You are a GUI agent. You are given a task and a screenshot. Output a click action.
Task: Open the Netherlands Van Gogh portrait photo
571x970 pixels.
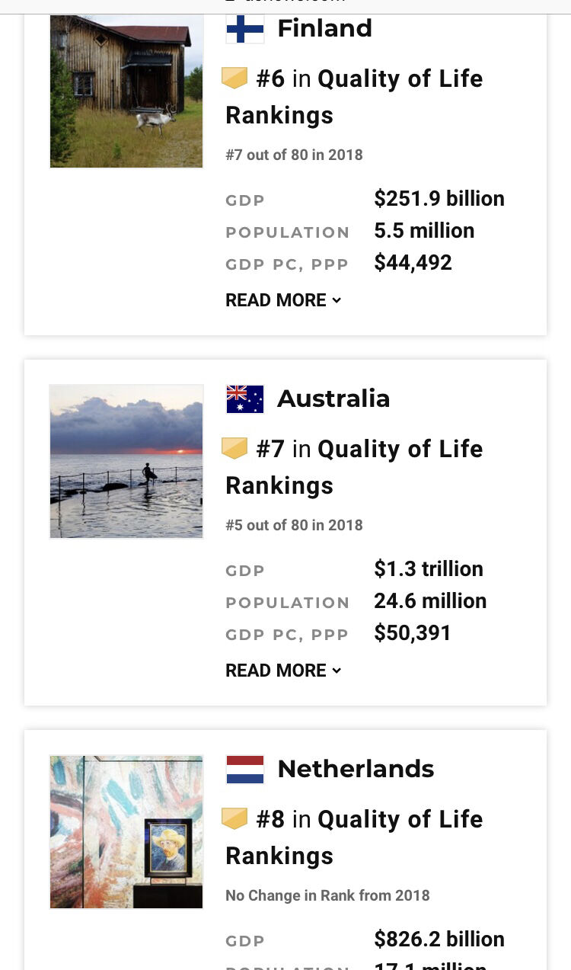[126, 832]
